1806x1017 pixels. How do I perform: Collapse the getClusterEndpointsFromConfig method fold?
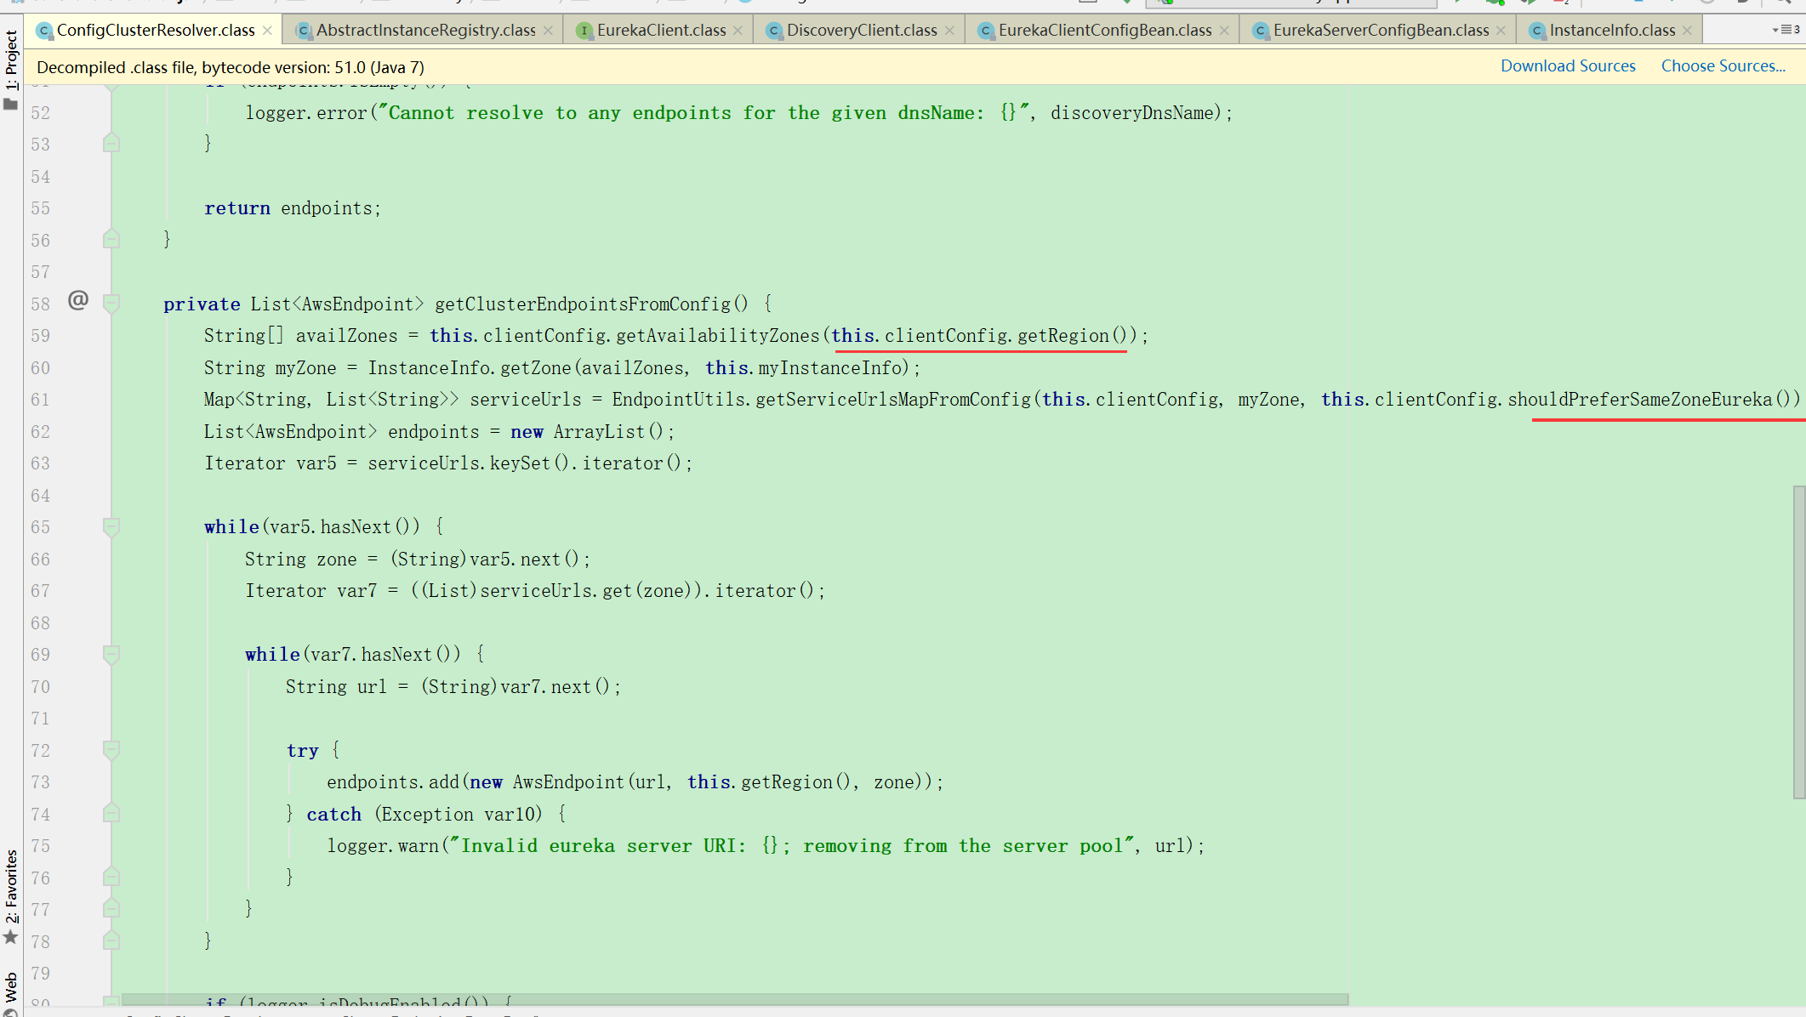click(111, 304)
